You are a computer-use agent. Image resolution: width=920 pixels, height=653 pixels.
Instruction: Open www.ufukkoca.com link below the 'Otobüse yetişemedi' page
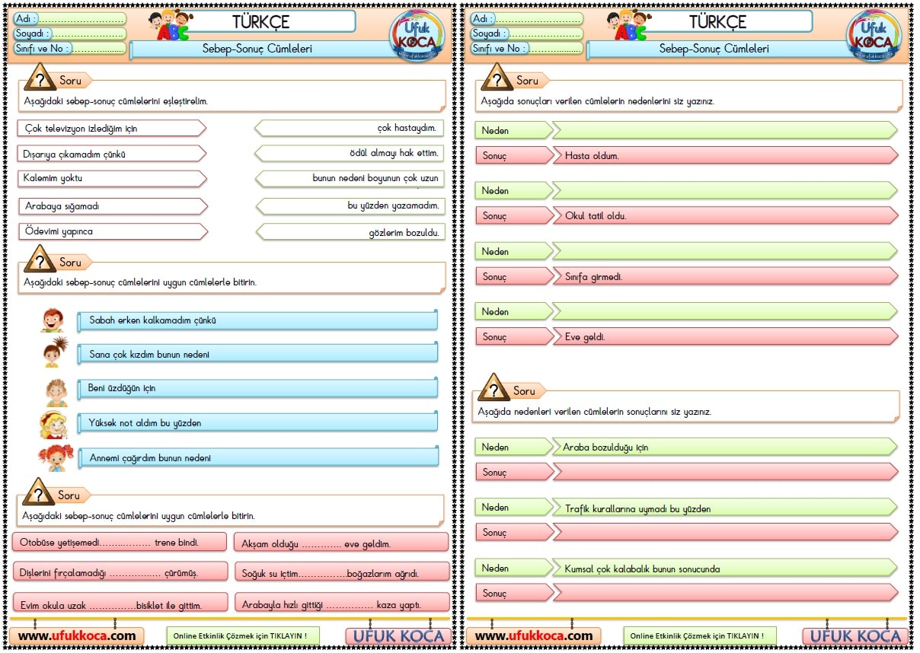tap(77, 635)
